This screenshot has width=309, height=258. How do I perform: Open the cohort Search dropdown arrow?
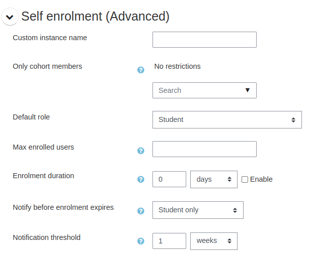click(247, 90)
